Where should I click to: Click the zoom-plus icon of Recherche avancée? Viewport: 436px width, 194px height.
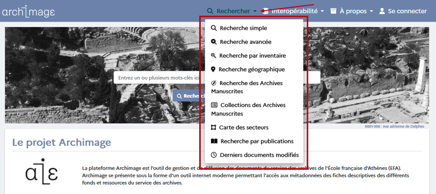point(214,42)
